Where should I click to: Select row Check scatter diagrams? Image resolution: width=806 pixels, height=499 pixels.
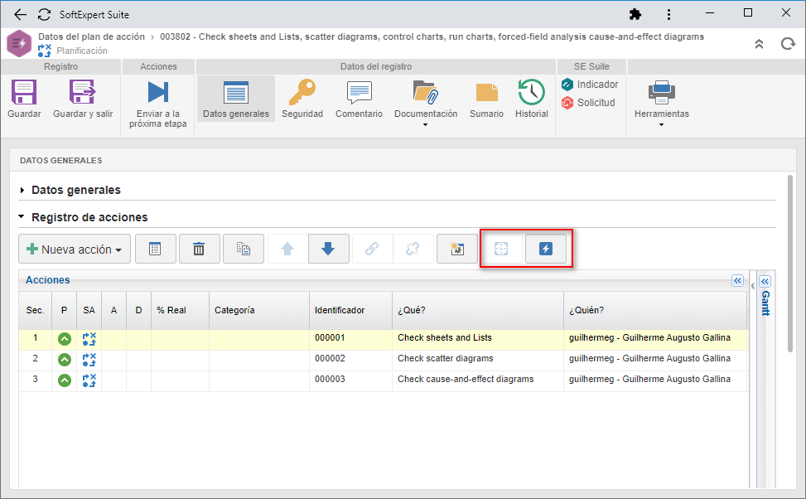[x=383, y=359]
